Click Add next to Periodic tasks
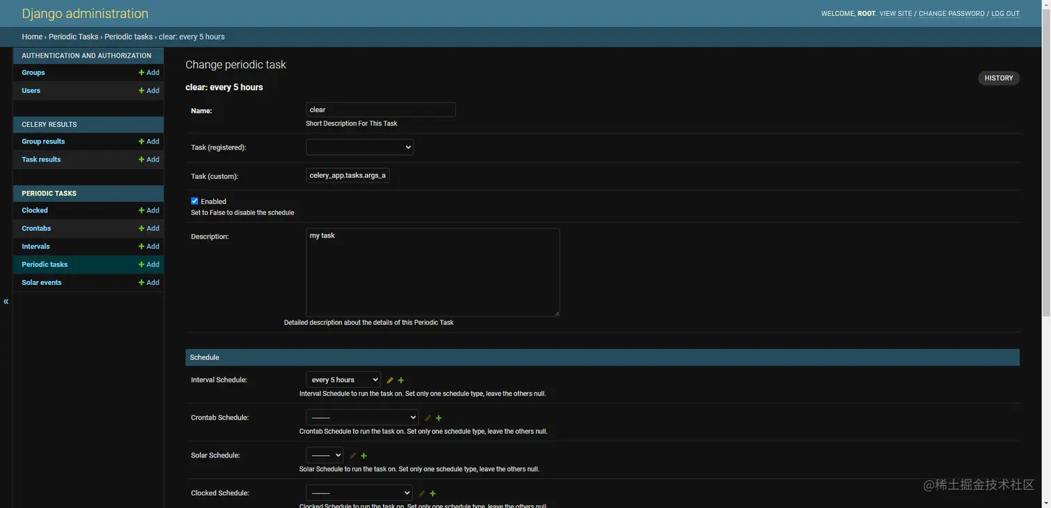1051x508 pixels. (149, 264)
